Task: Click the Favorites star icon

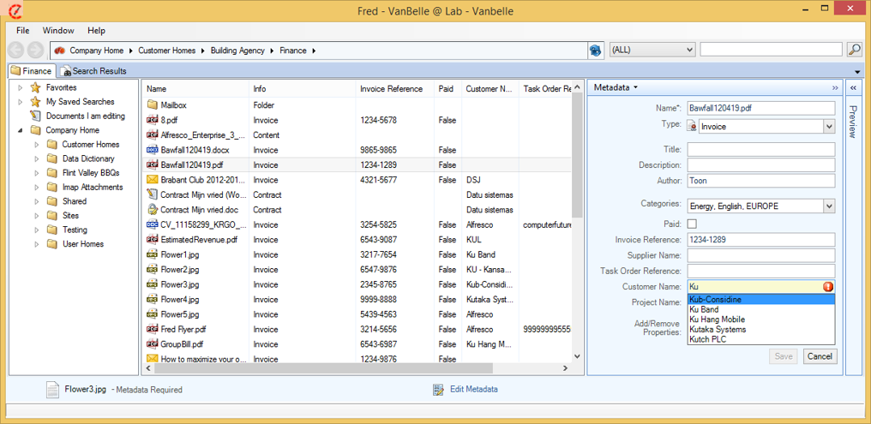Action: [x=35, y=87]
